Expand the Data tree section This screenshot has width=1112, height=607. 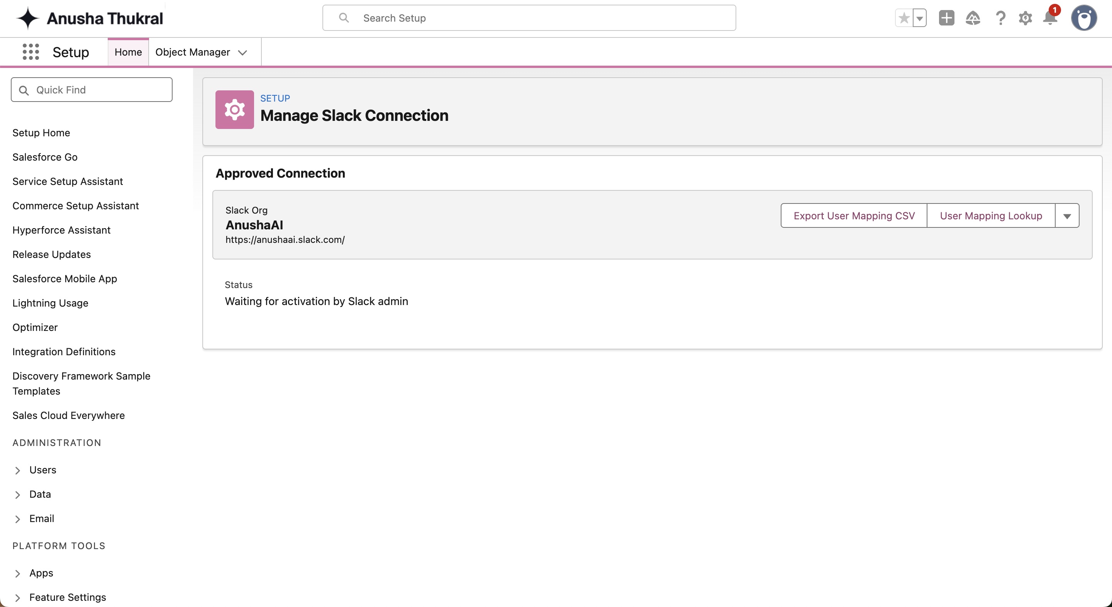coord(18,495)
